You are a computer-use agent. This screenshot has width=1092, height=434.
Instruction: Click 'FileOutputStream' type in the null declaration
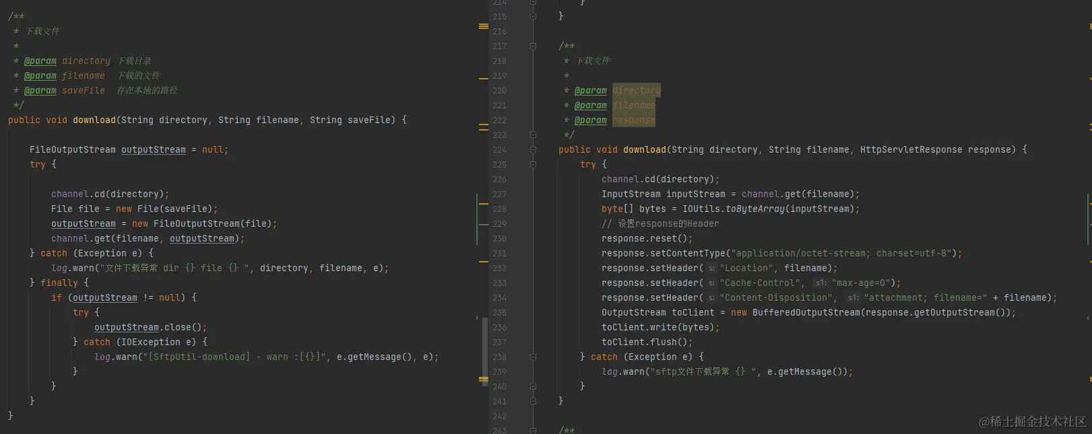73,150
